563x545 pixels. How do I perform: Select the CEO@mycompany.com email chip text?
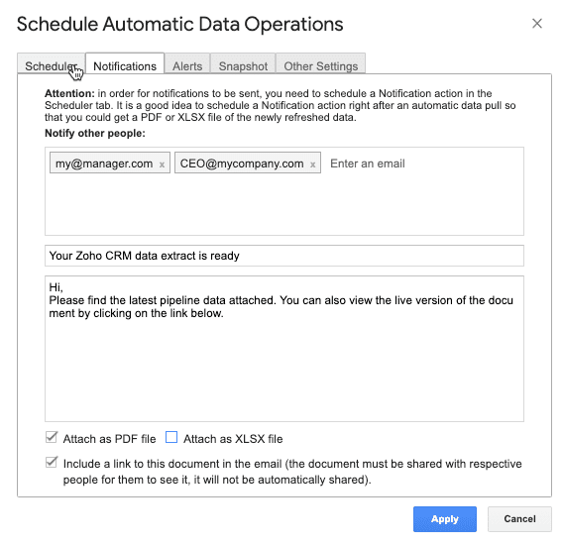pyautogui.click(x=242, y=163)
